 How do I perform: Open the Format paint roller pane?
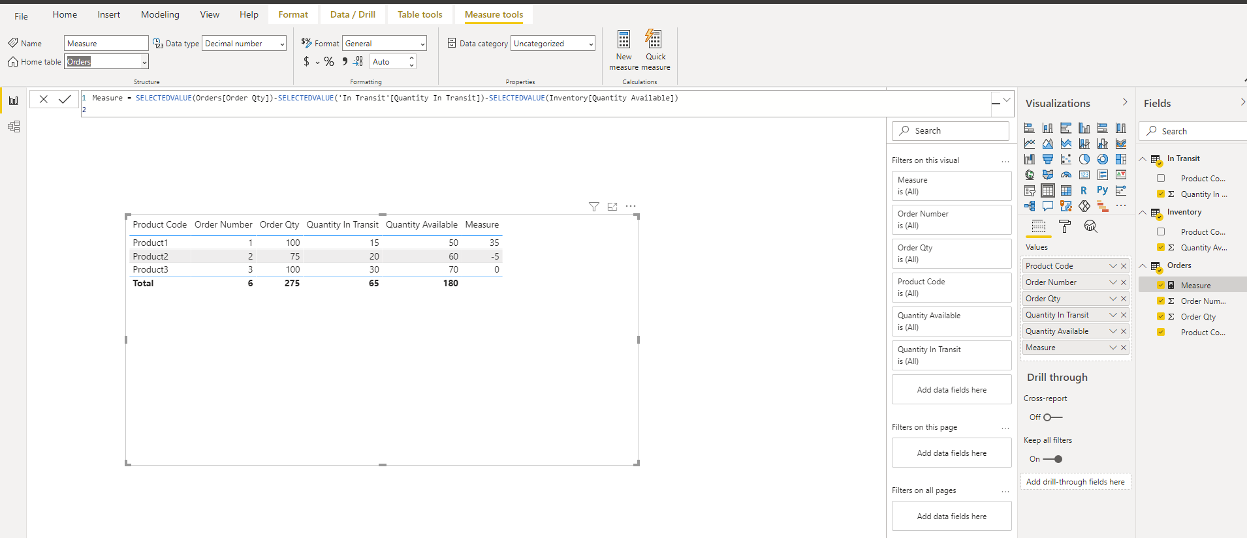click(1065, 226)
